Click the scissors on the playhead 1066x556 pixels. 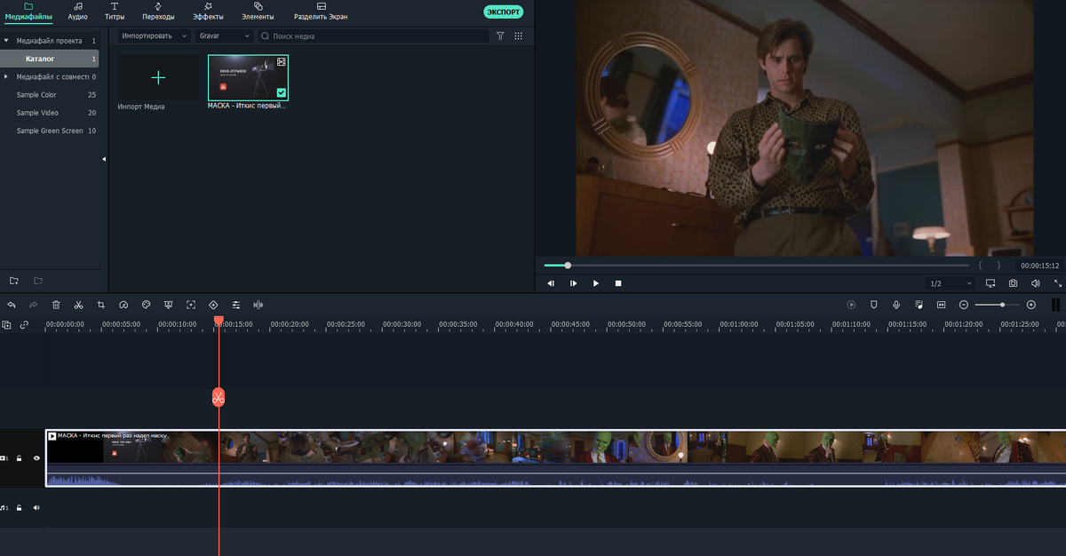tap(219, 397)
